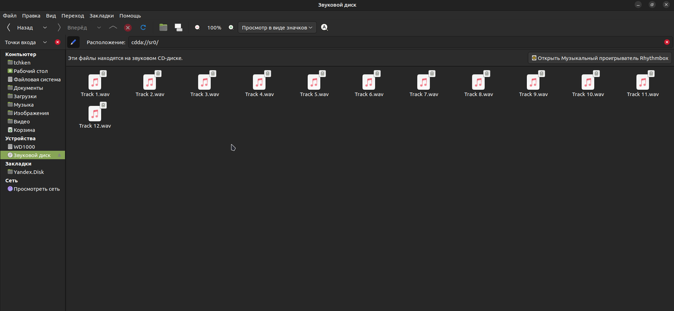Click the Forward arrow icon

click(60, 27)
